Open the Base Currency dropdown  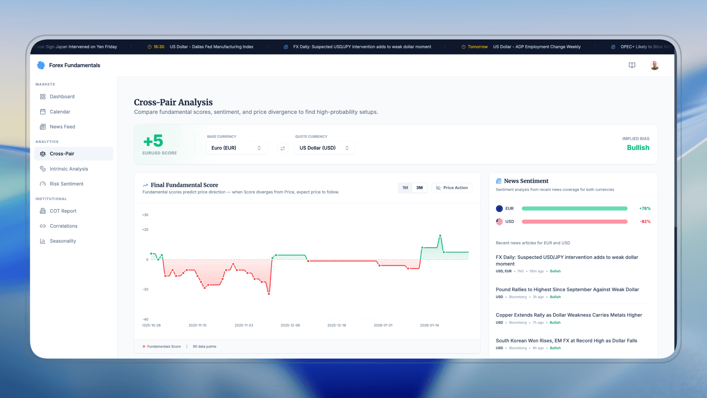point(236,148)
